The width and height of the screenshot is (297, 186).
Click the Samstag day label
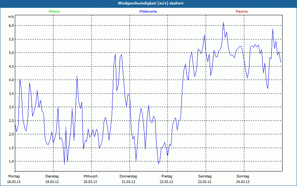205,176
